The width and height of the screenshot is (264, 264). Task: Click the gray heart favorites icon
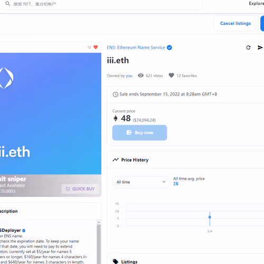(x=171, y=76)
